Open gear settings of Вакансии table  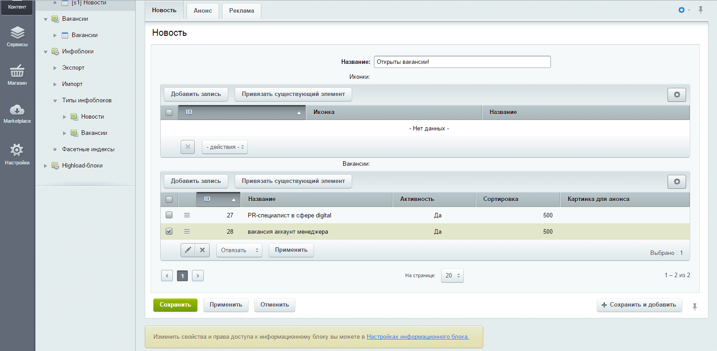click(677, 182)
